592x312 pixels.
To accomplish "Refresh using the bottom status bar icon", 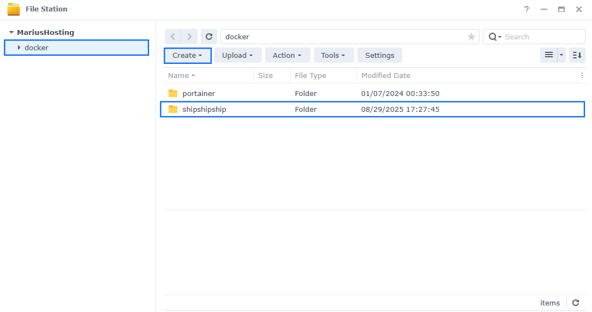I will (x=576, y=303).
